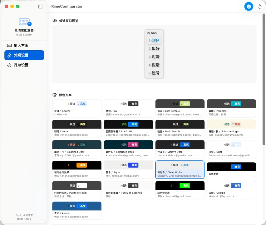Select 外观设置 sidebar item
Image resolution: width=266 pixels, height=225 pixels.
pyautogui.click(x=24, y=55)
